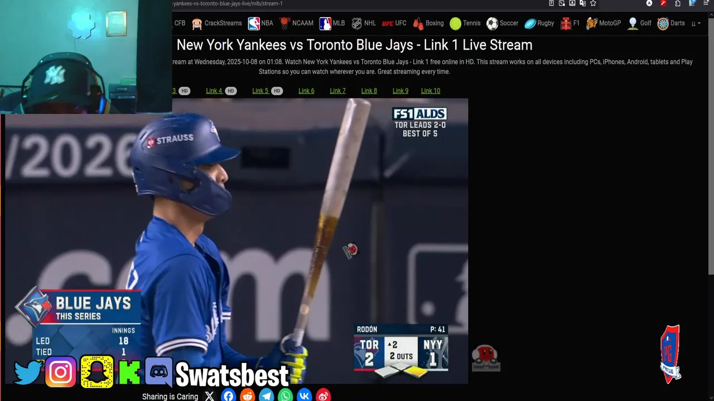Switch to stream Link 6
Screen dimensions: 714x401
coord(306,91)
